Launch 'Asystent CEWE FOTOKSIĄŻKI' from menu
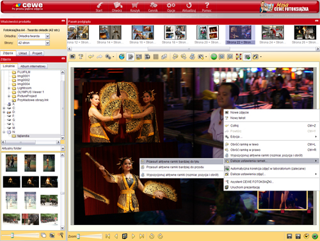 tap(271, 182)
